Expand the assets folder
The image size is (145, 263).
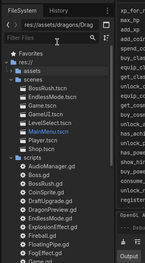11,71
